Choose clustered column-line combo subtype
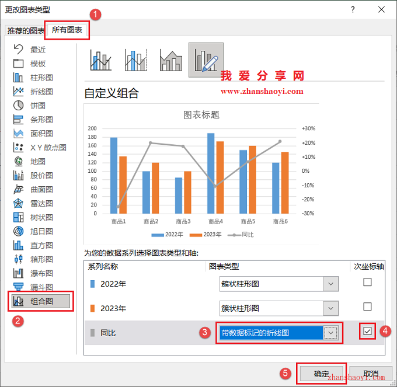This screenshot has height=387, width=397. tap(101, 60)
